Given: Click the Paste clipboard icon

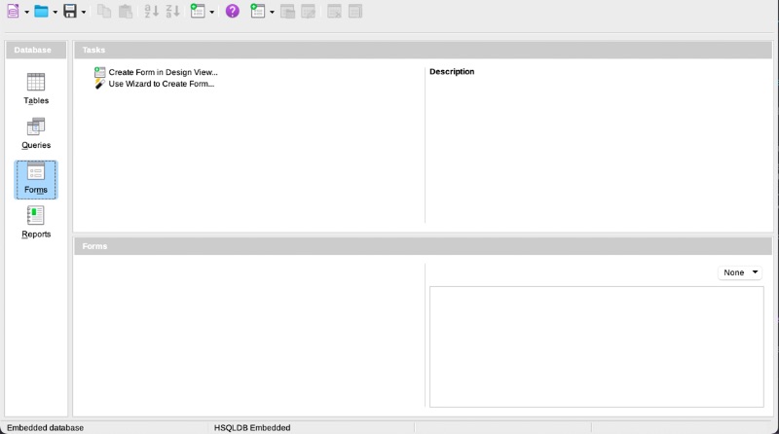Looking at the screenshot, I should pos(126,11).
